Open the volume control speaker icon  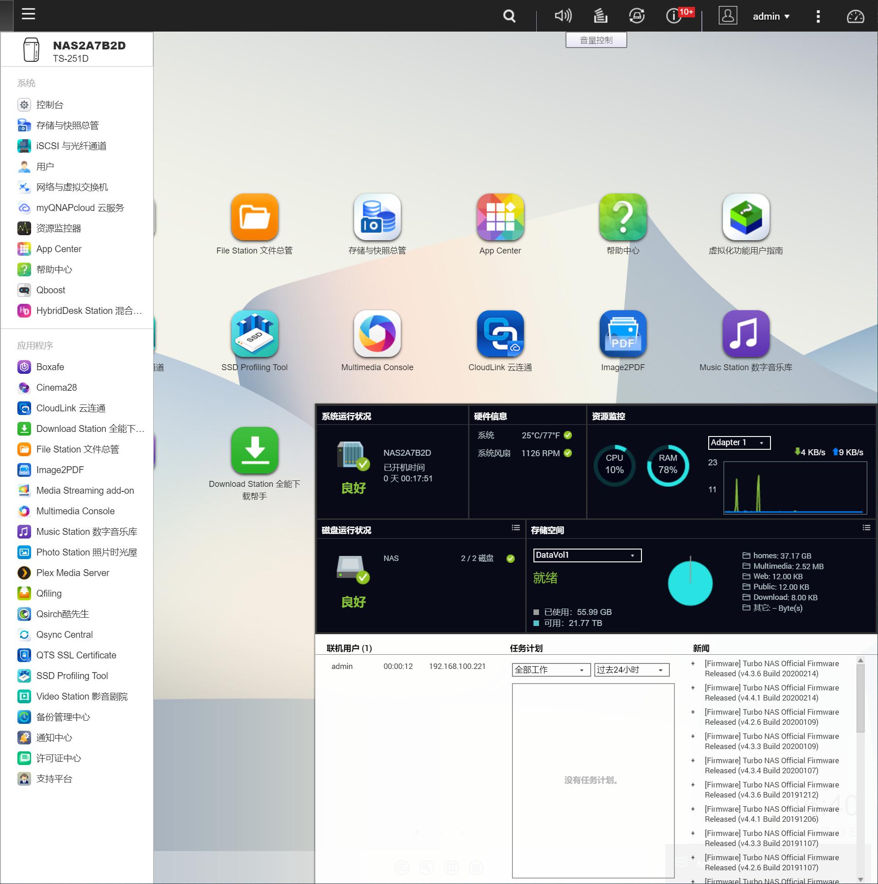tap(563, 16)
